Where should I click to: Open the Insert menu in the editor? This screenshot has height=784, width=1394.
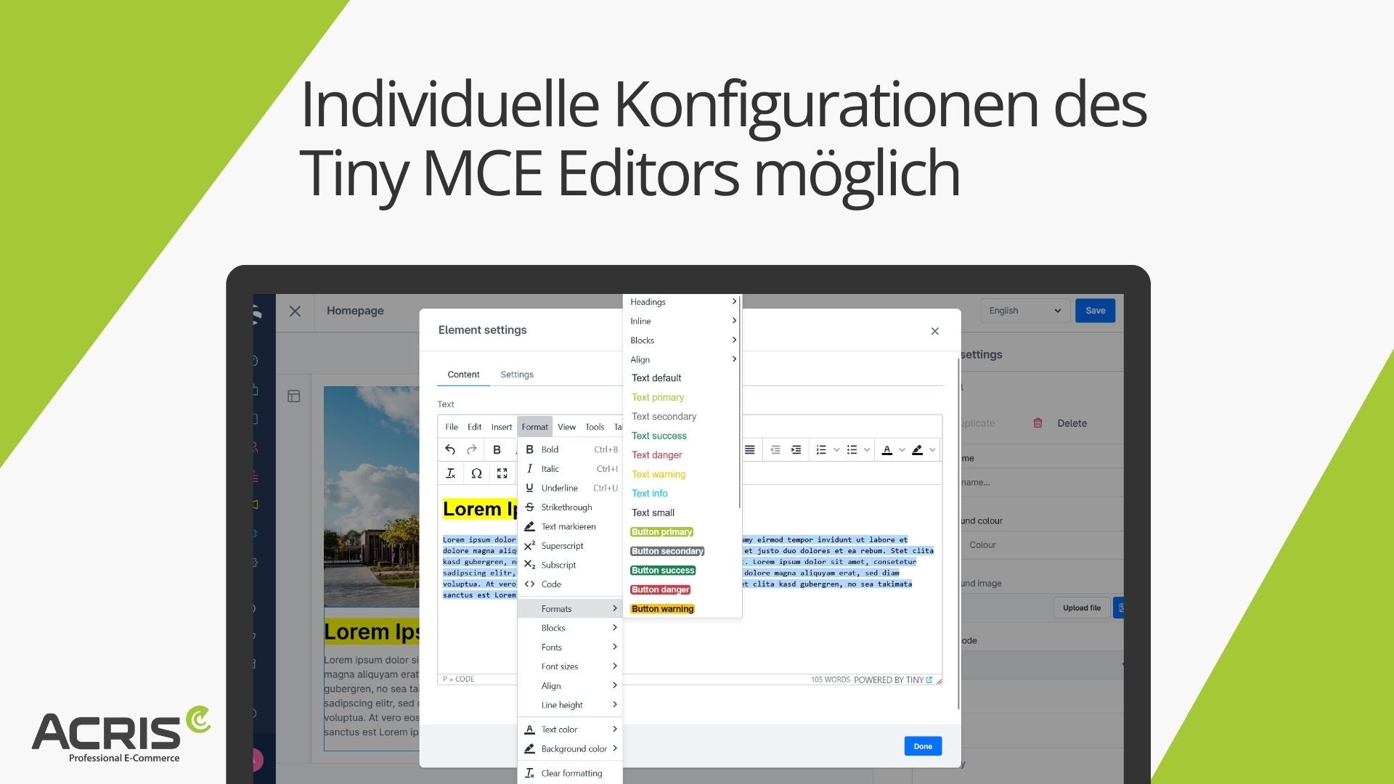click(502, 427)
